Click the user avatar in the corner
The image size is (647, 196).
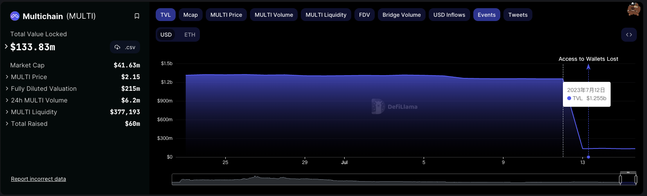pyautogui.click(x=633, y=9)
